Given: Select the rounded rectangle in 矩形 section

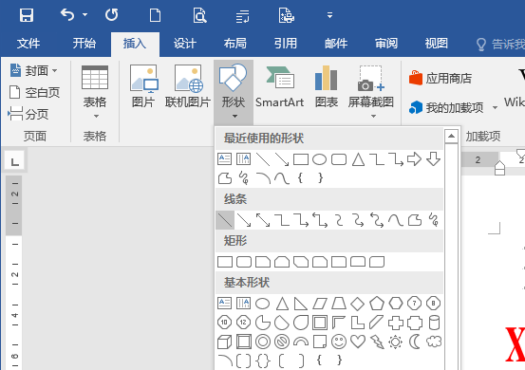Looking at the screenshot, I should (244, 262).
